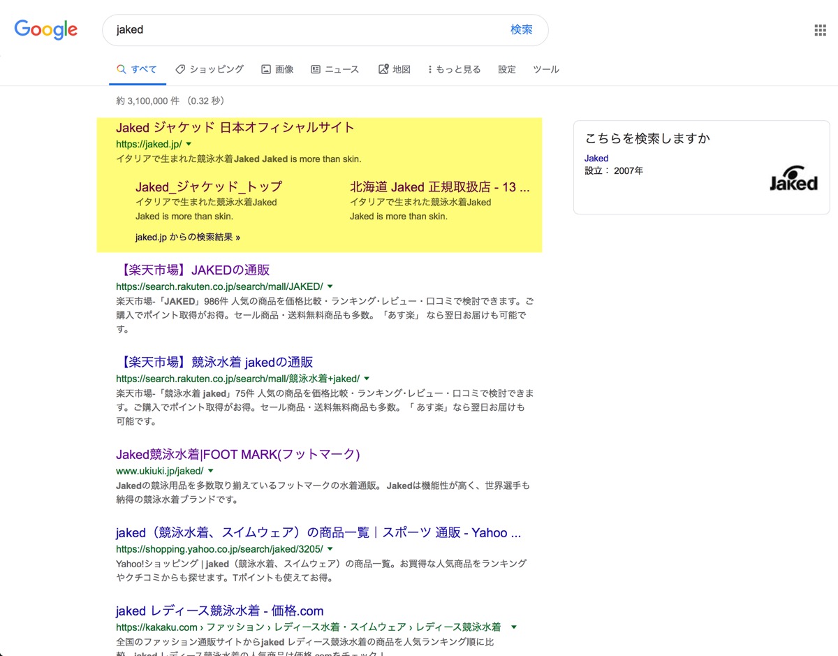Viewport: 838px width, 656px height.
Task: Click the 約 3,100,000 件 result count
Action: (146, 101)
